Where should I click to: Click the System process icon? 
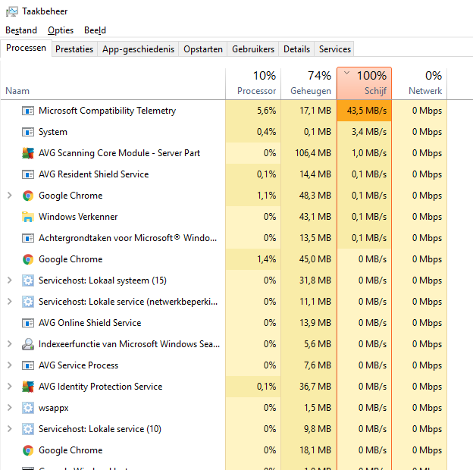coord(28,132)
